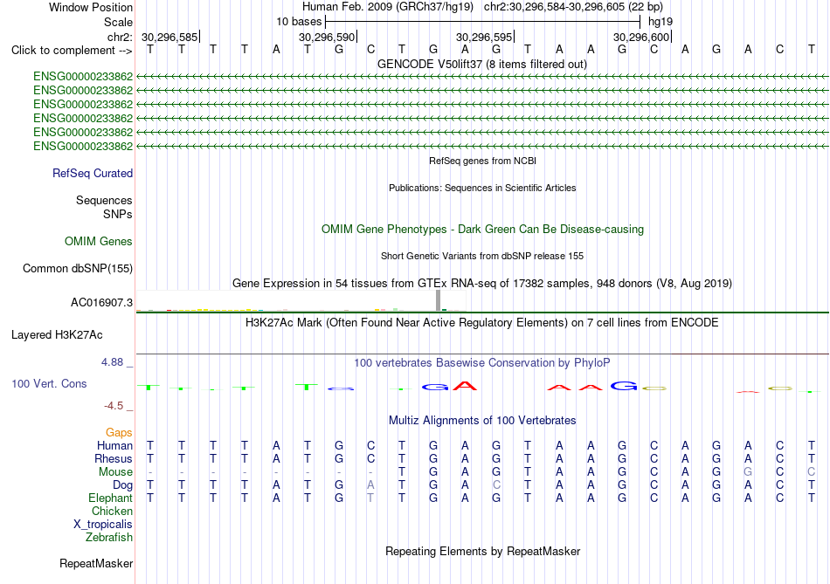Click the Sequences track label
This screenshot has width=830, height=584.
(104, 200)
